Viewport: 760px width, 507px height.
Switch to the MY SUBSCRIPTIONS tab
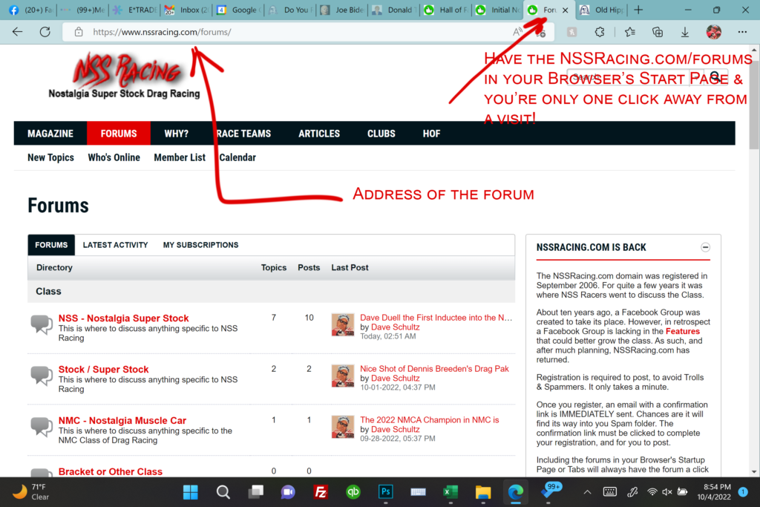tap(200, 245)
